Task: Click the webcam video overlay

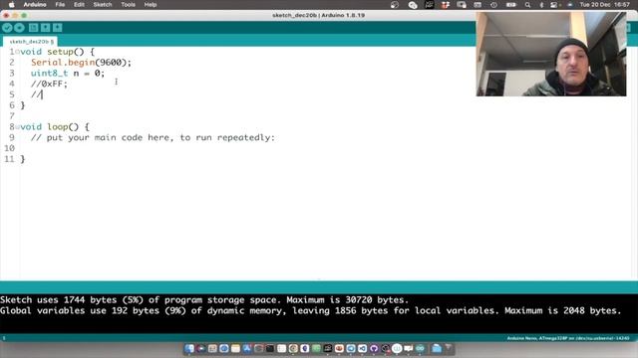Action: pos(551,54)
